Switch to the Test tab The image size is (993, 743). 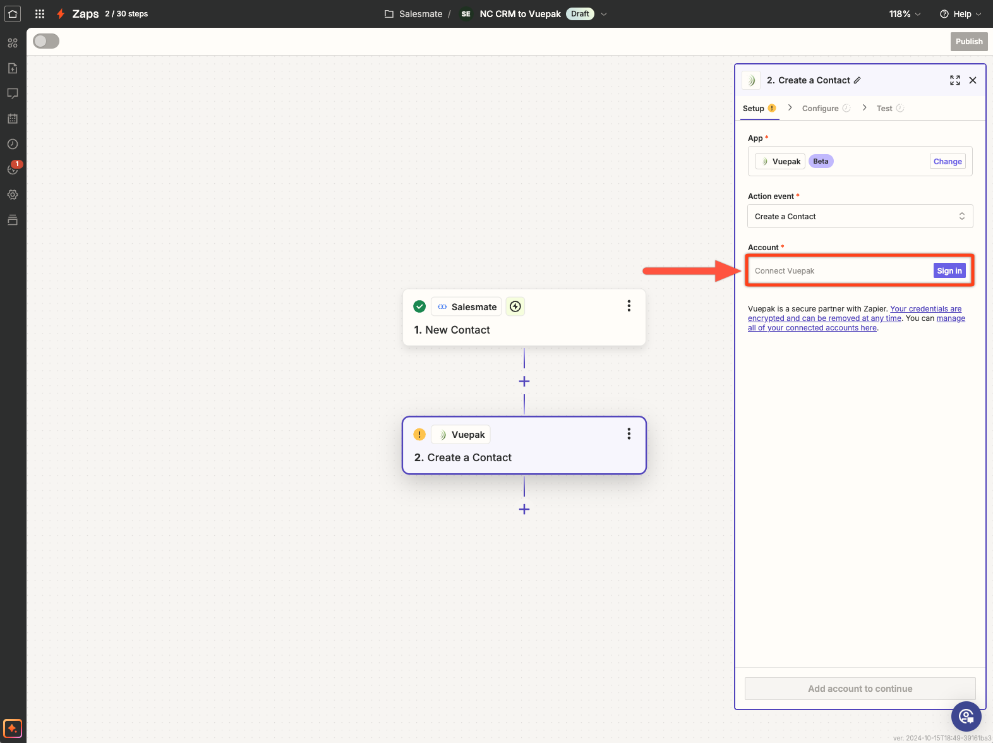coord(884,109)
